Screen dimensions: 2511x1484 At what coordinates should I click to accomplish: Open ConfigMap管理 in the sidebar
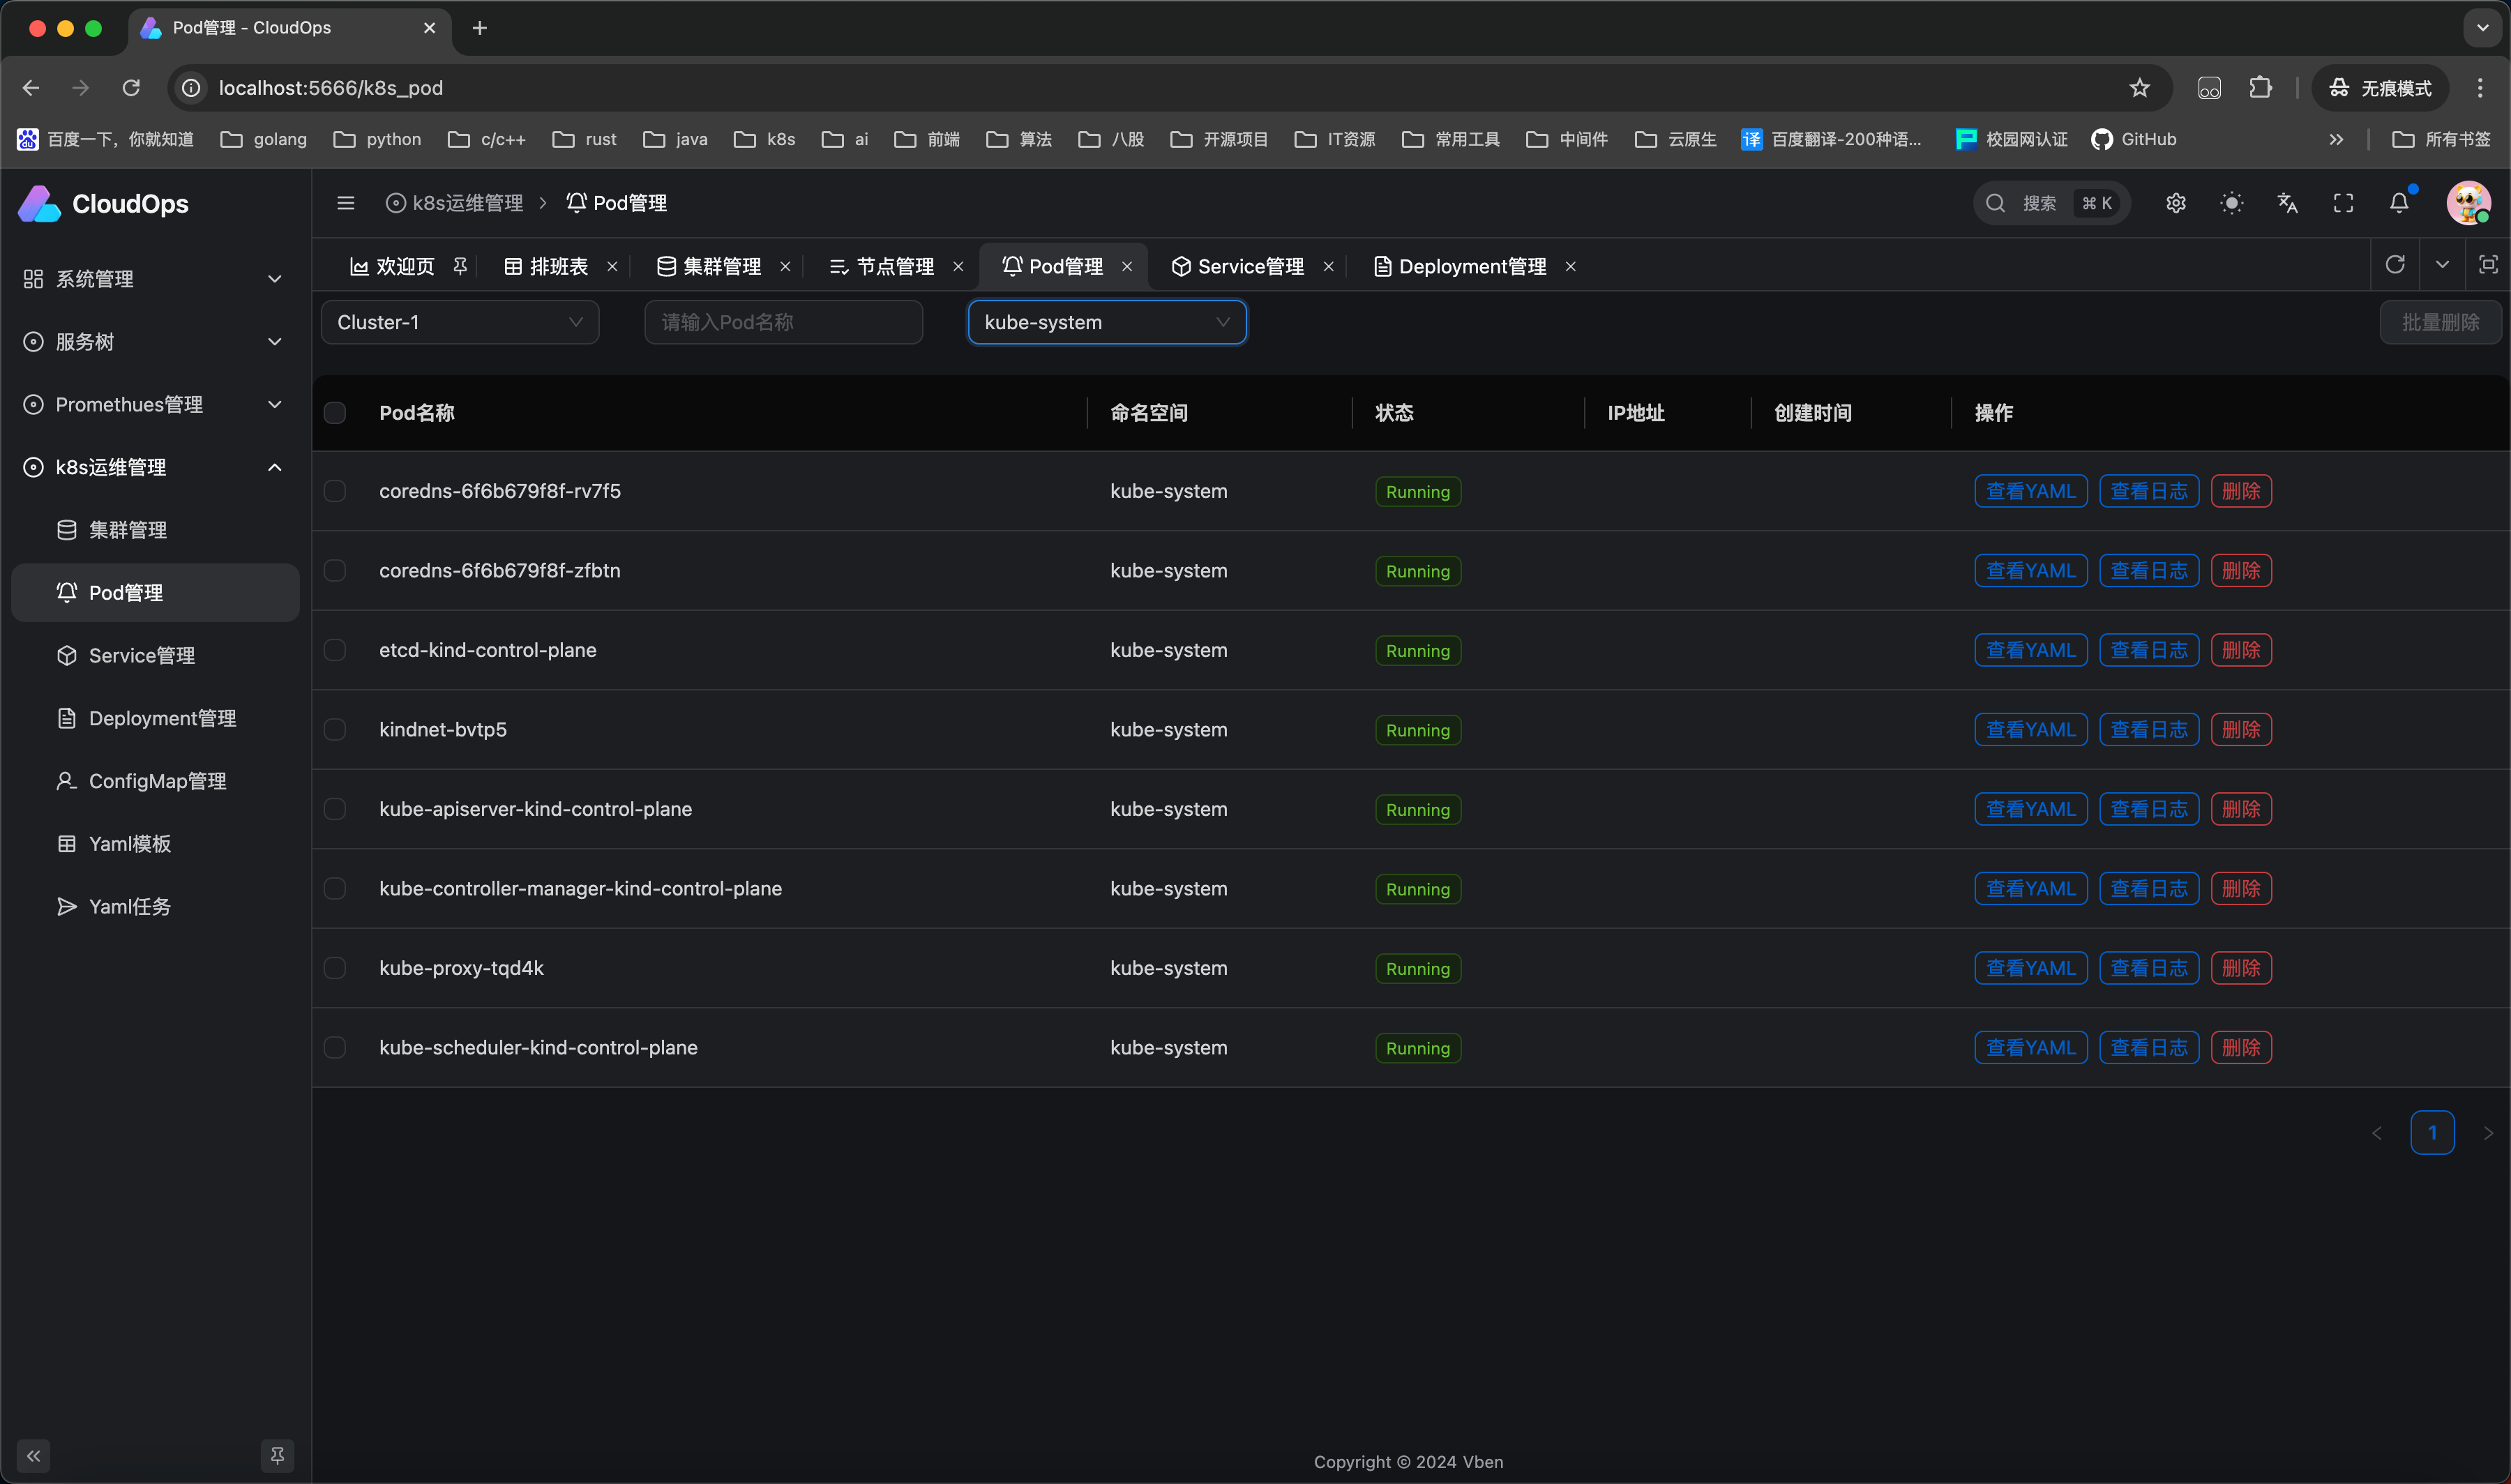coord(155,781)
